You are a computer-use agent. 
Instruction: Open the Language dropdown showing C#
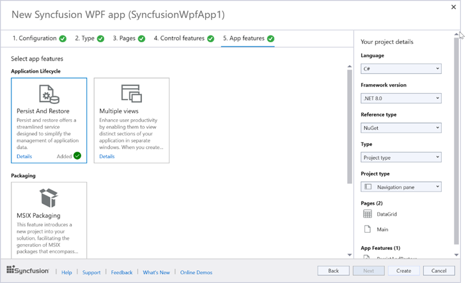(401, 69)
